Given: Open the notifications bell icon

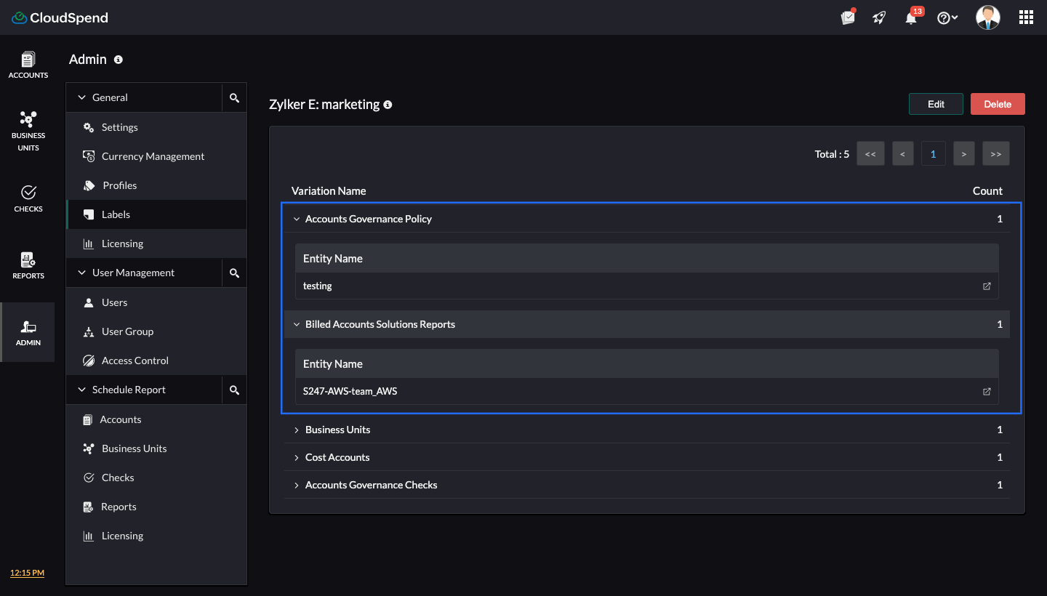Looking at the screenshot, I should [x=911, y=18].
